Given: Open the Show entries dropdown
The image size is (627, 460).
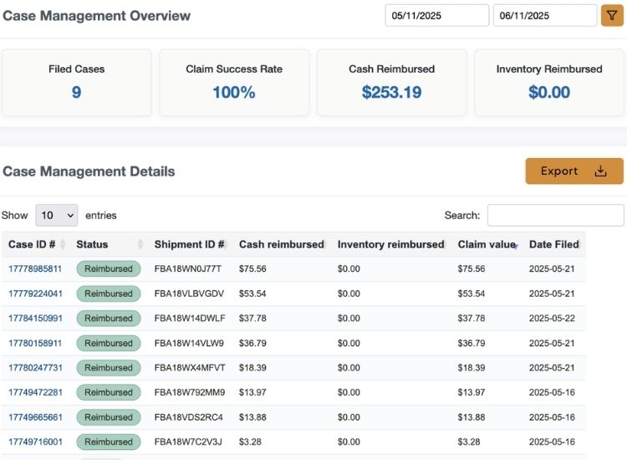Looking at the screenshot, I should [56, 215].
